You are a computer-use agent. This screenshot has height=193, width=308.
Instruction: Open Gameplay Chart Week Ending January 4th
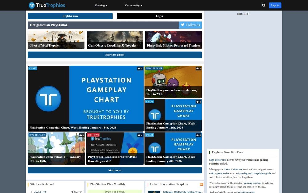click(x=173, y=149)
